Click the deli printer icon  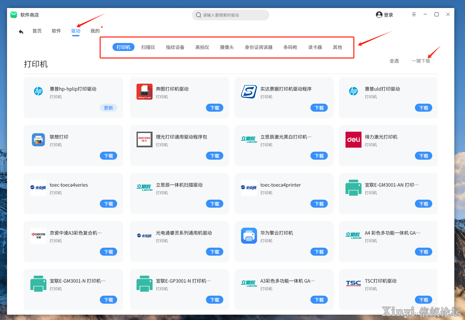pos(354,140)
